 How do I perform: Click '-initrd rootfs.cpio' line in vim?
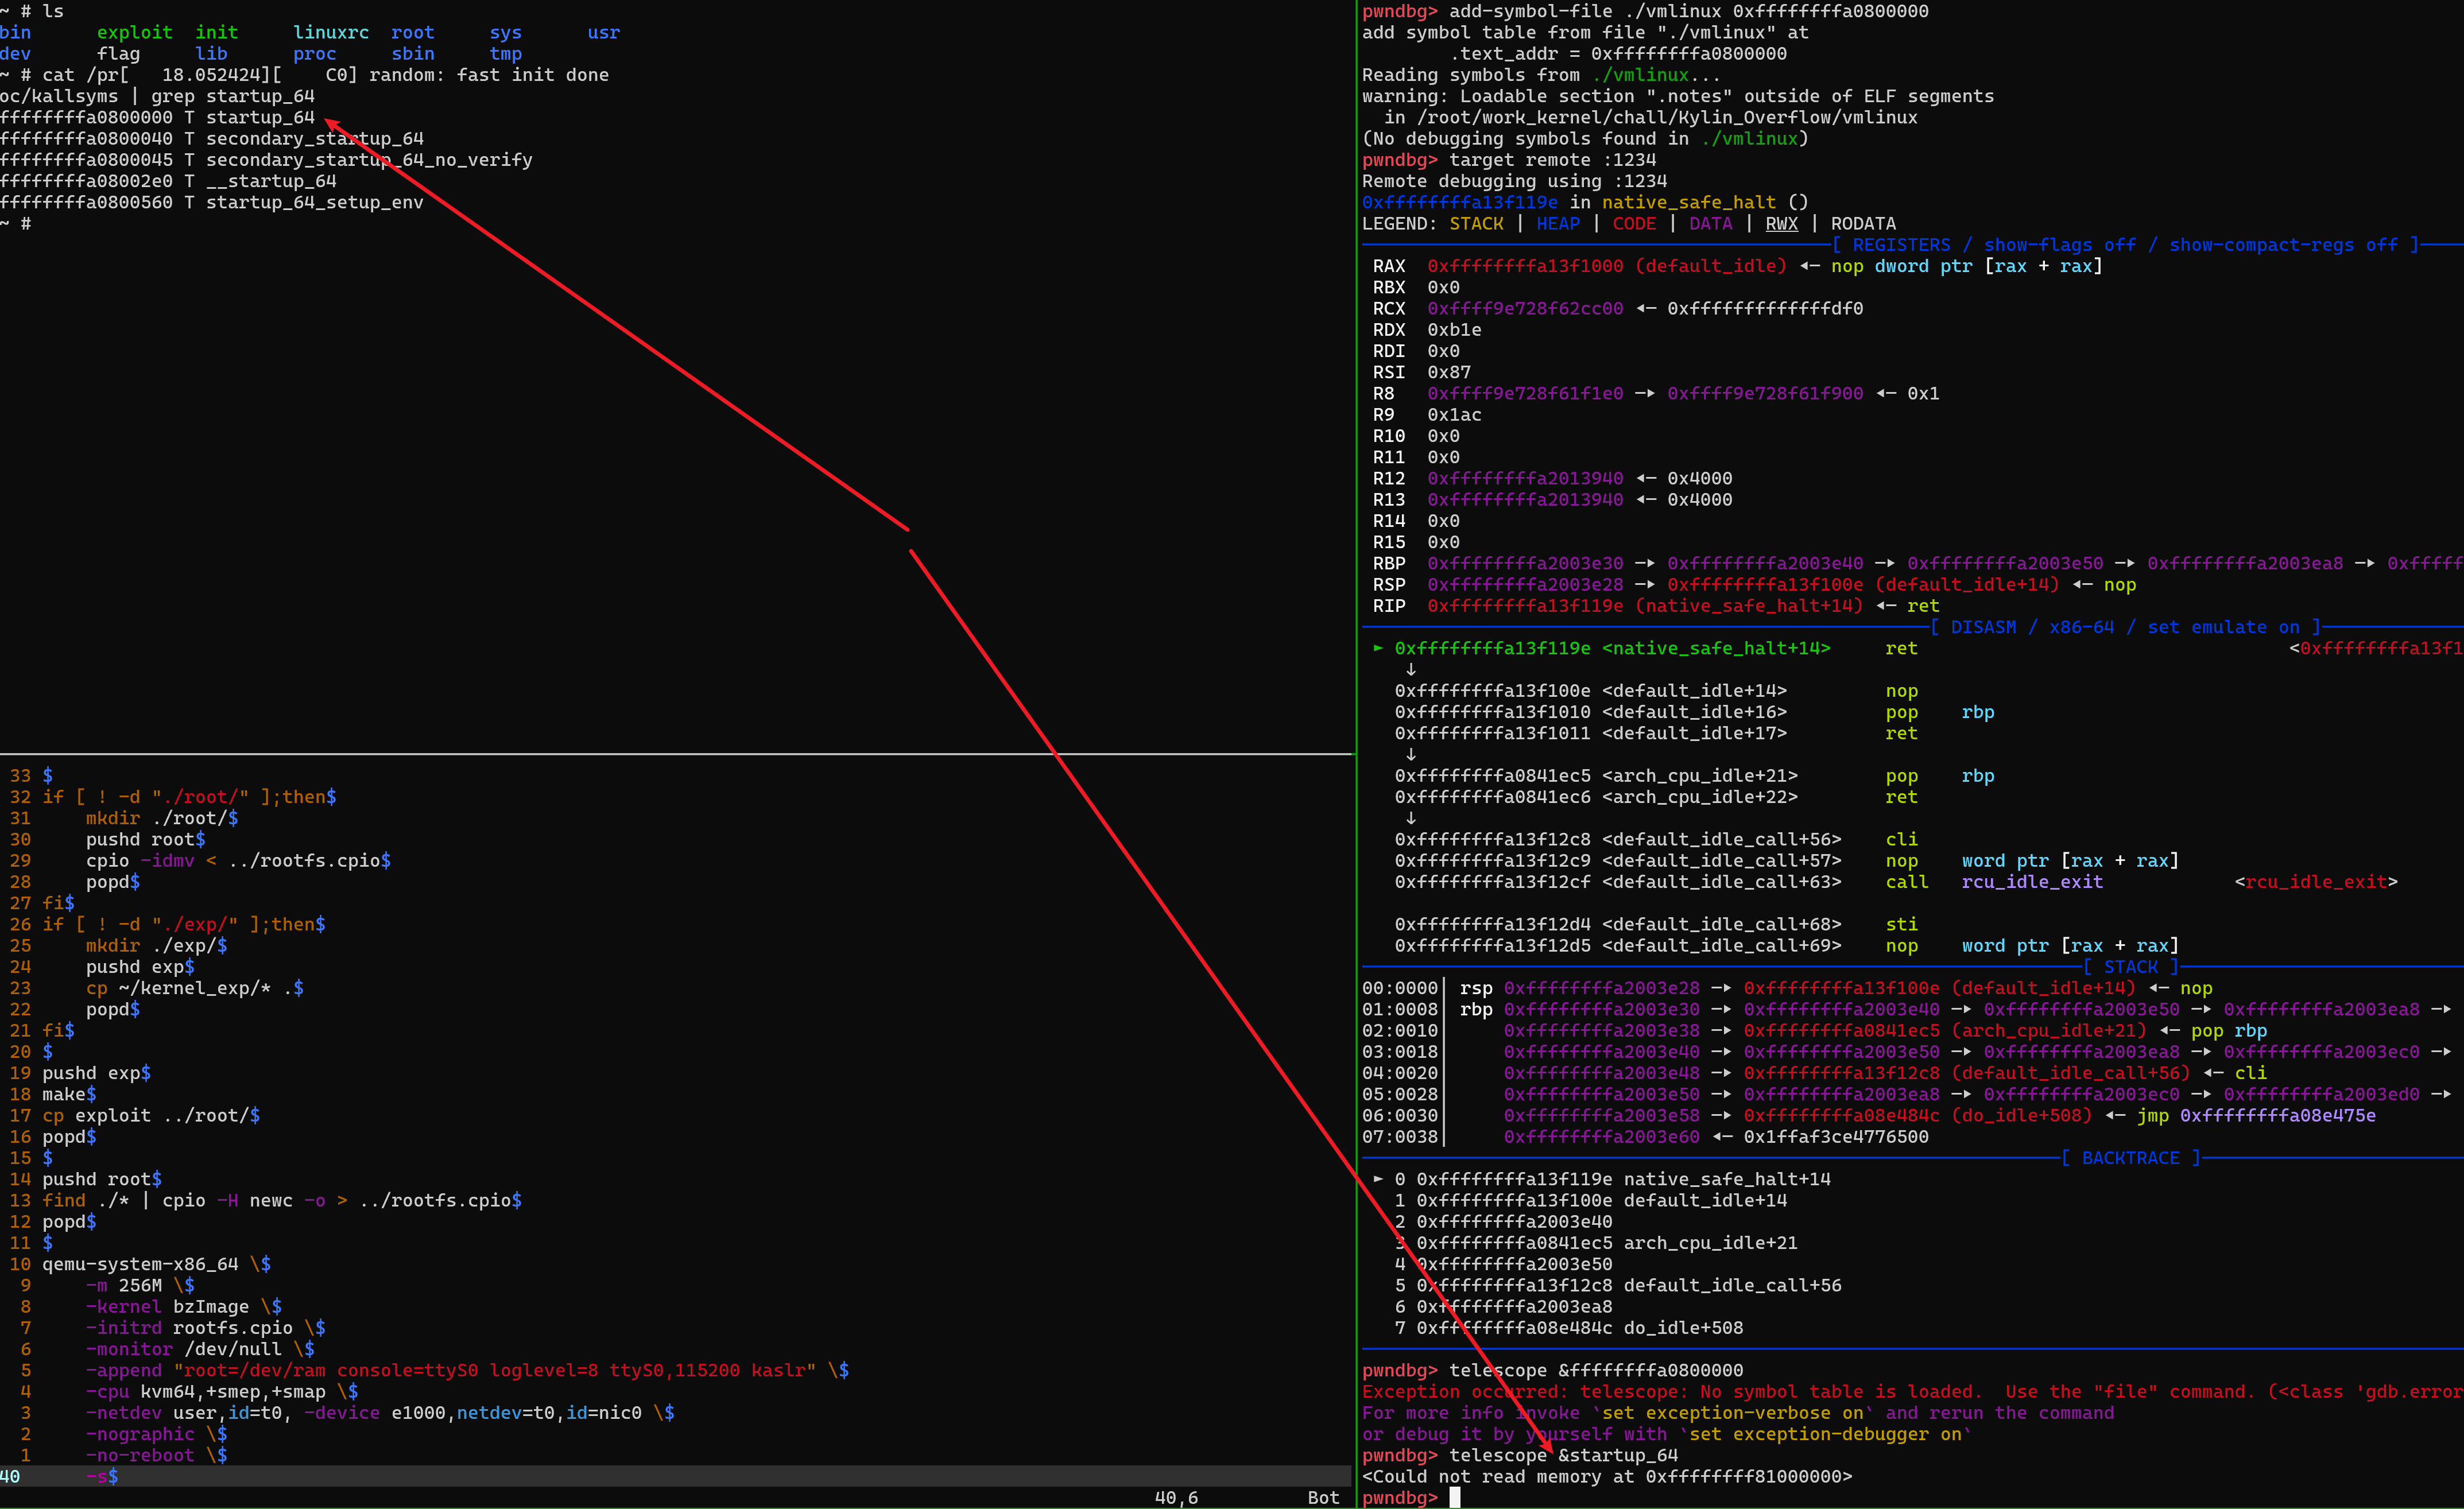pyautogui.click(x=205, y=1328)
